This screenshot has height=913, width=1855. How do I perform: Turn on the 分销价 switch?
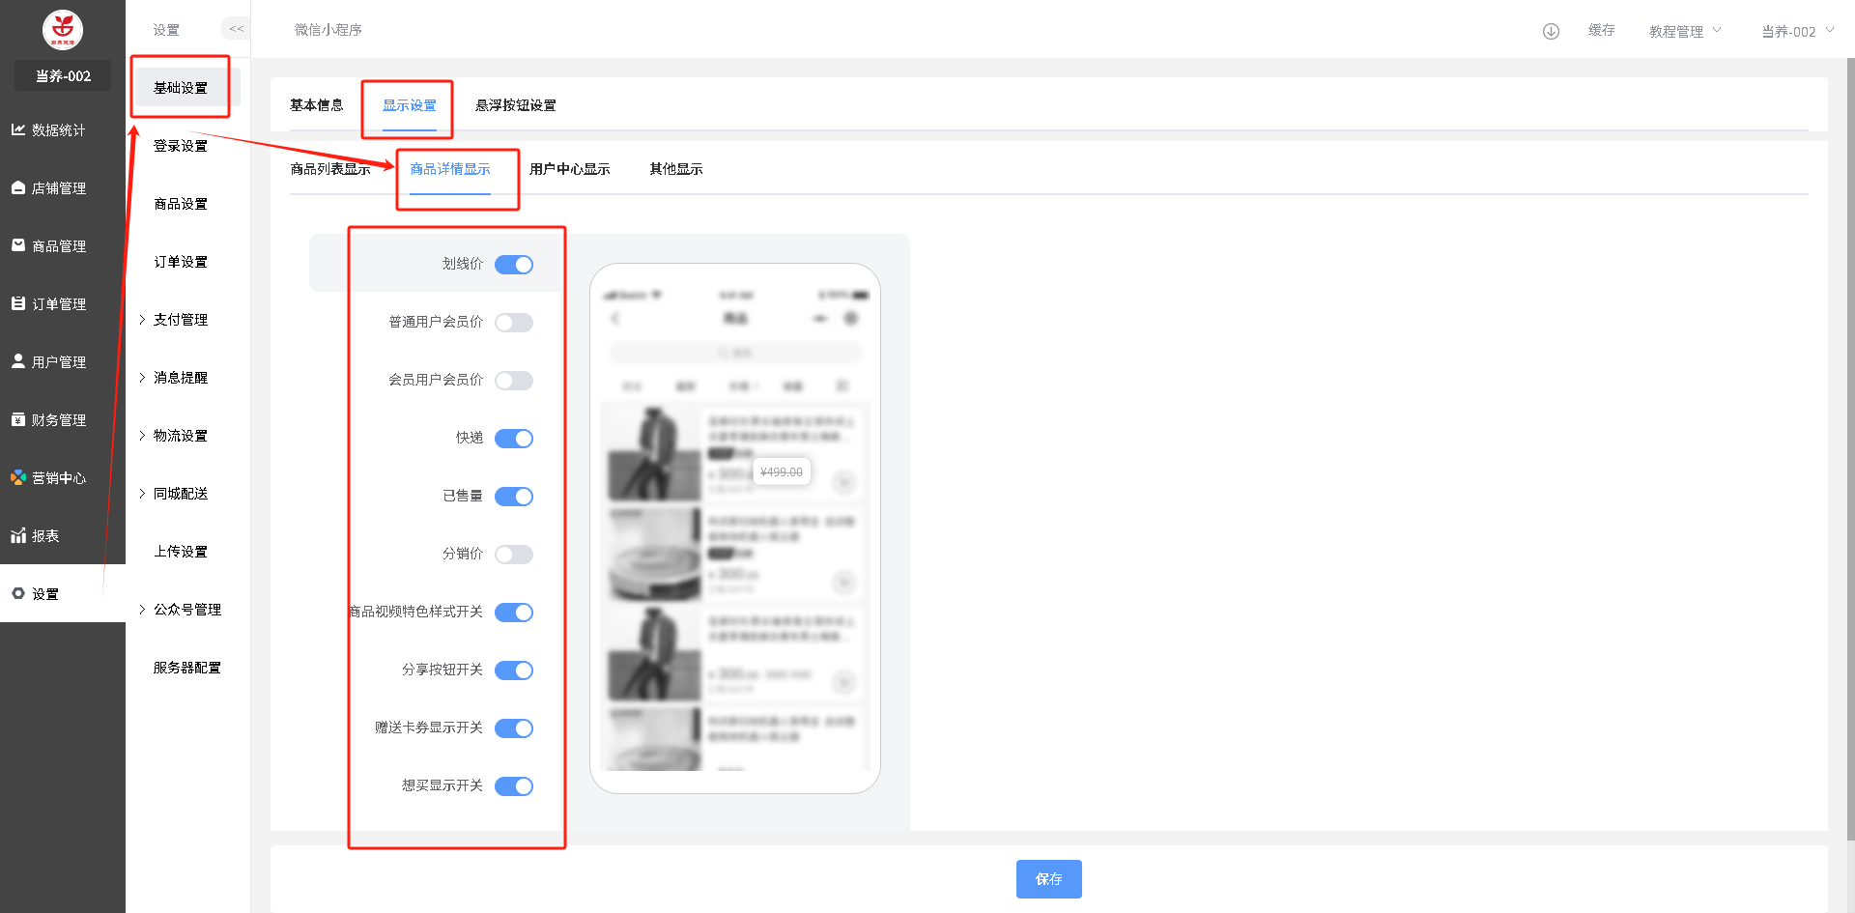pyautogui.click(x=514, y=555)
